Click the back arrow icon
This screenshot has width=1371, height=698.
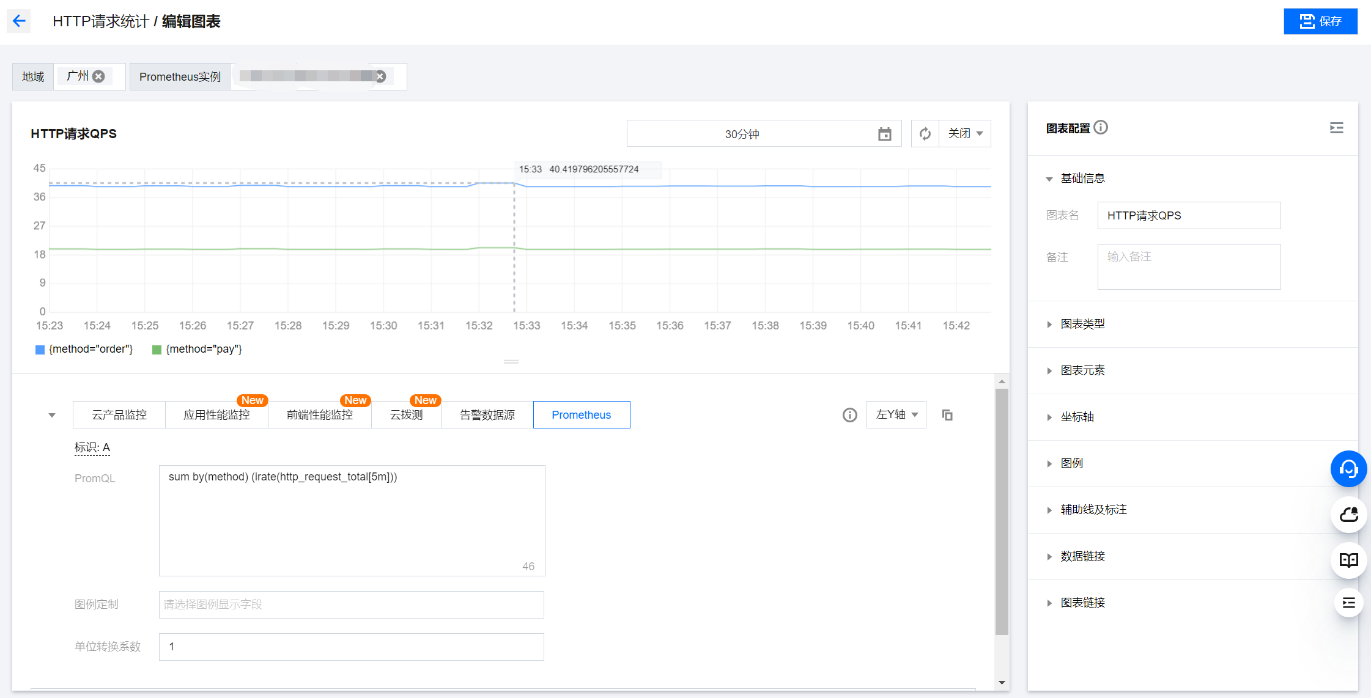pyautogui.click(x=19, y=21)
